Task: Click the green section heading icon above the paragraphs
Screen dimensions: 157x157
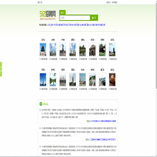Action: pyautogui.click(x=41, y=104)
